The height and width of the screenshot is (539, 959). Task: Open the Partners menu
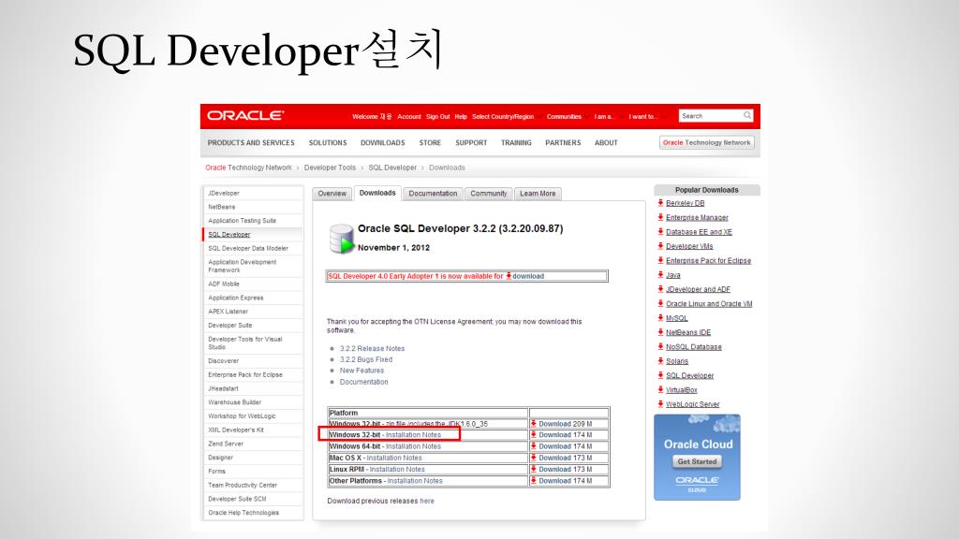point(563,142)
